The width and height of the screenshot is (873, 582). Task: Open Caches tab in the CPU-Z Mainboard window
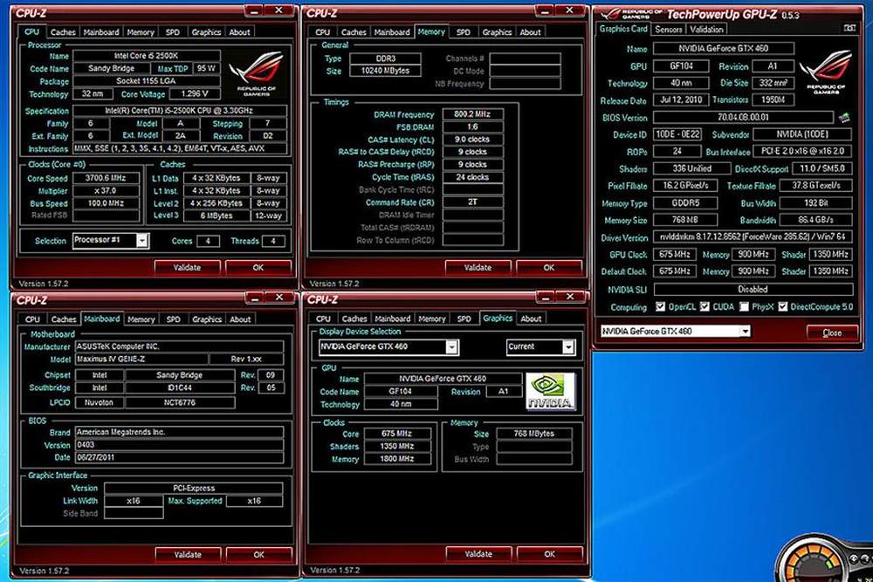coord(64,319)
